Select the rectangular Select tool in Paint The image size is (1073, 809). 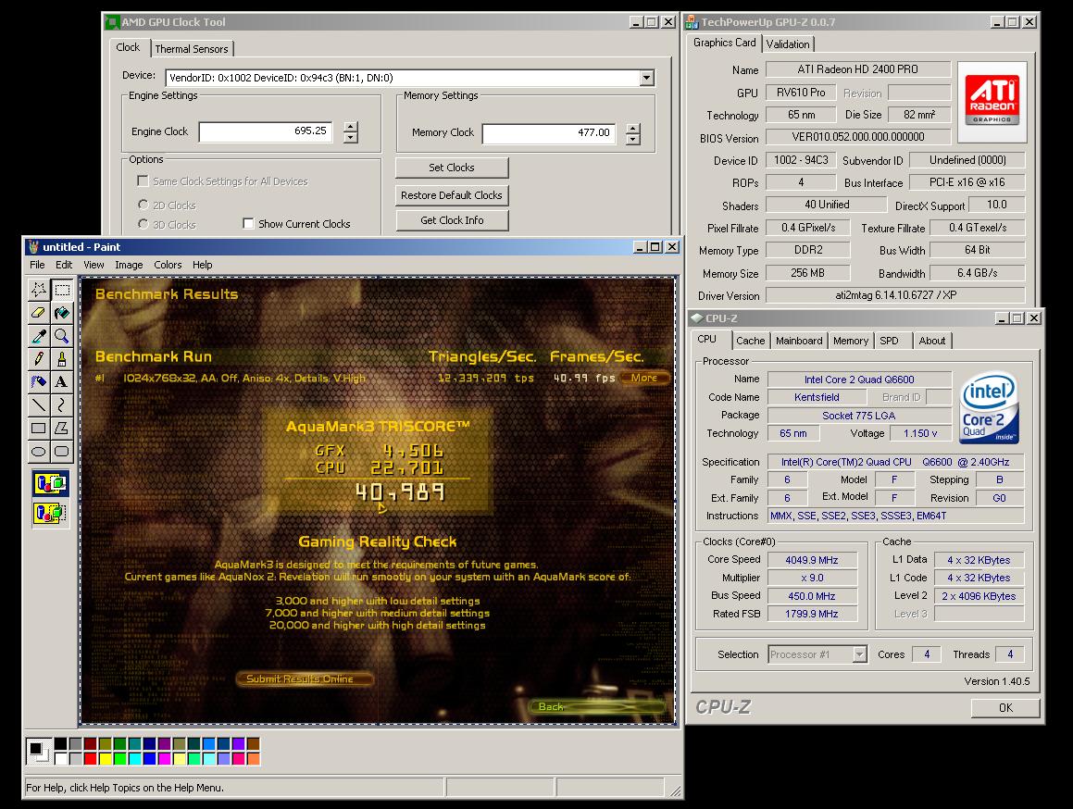(62, 290)
